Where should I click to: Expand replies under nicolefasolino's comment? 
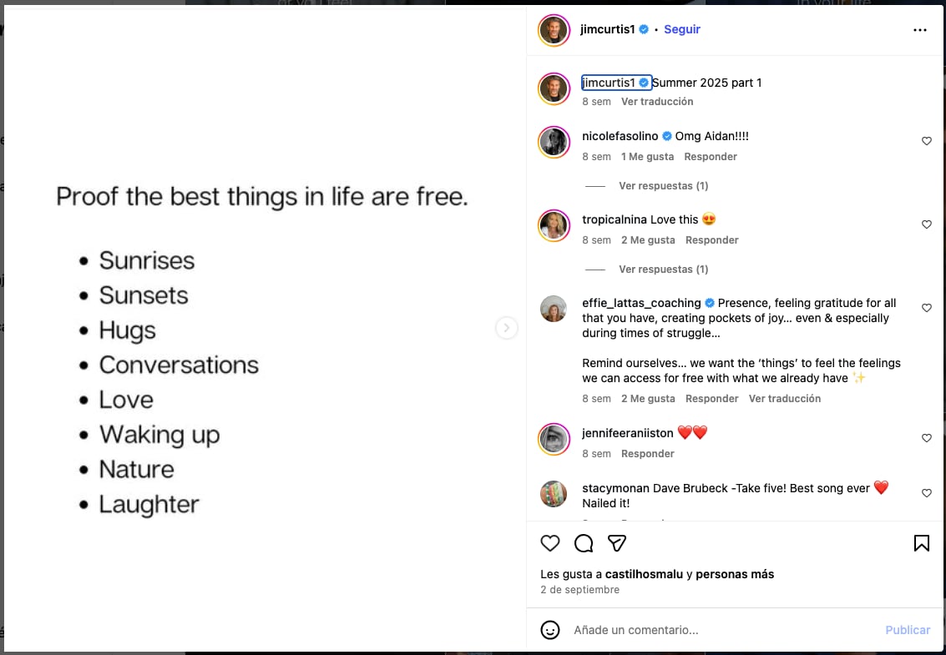(x=663, y=185)
